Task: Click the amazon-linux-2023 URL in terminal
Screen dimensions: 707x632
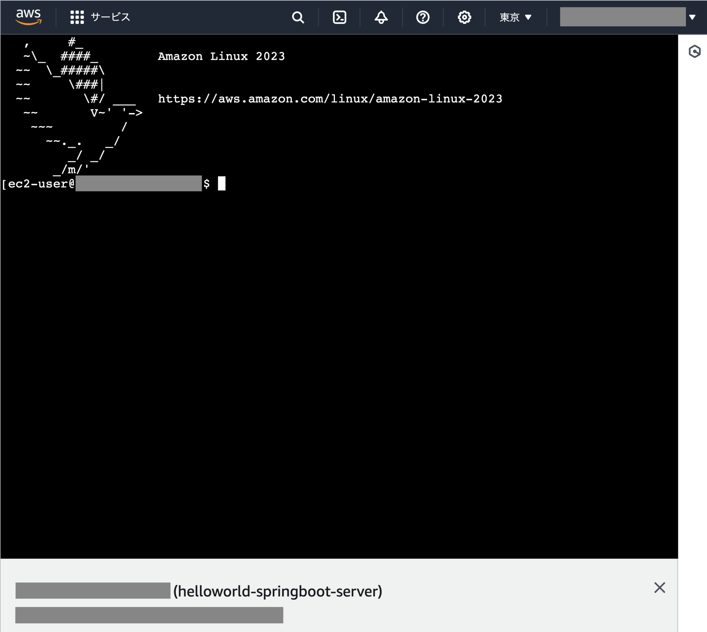Action: pyautogui.click(x=330, y=99)
